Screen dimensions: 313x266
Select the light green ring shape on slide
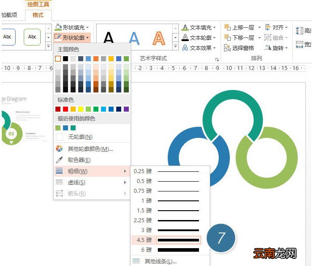click(292, 158)
